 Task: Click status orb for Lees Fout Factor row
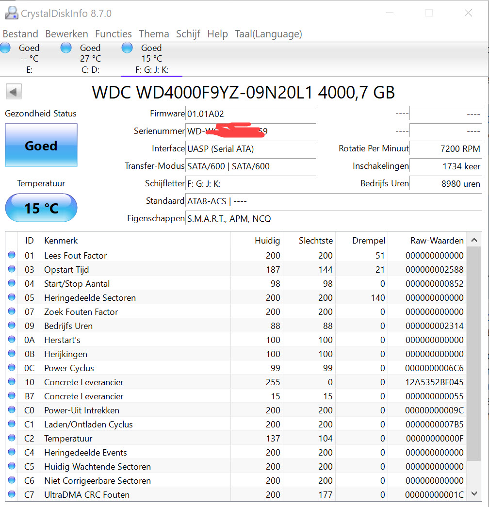(12, 256)
